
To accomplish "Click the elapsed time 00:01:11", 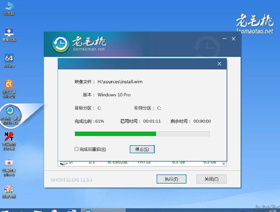I will coord(152,121).
